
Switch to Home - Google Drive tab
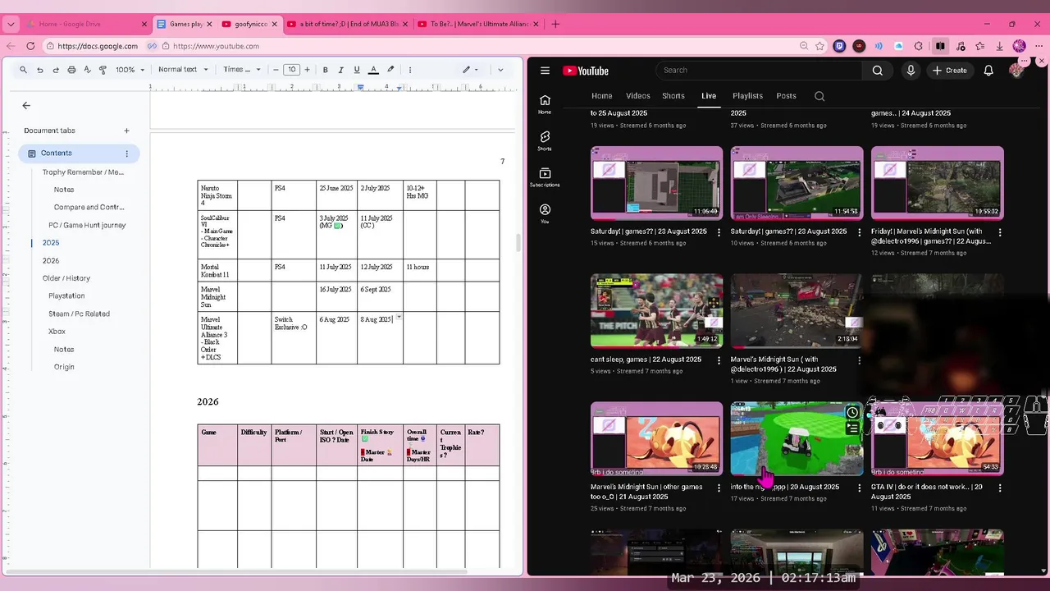84,24
